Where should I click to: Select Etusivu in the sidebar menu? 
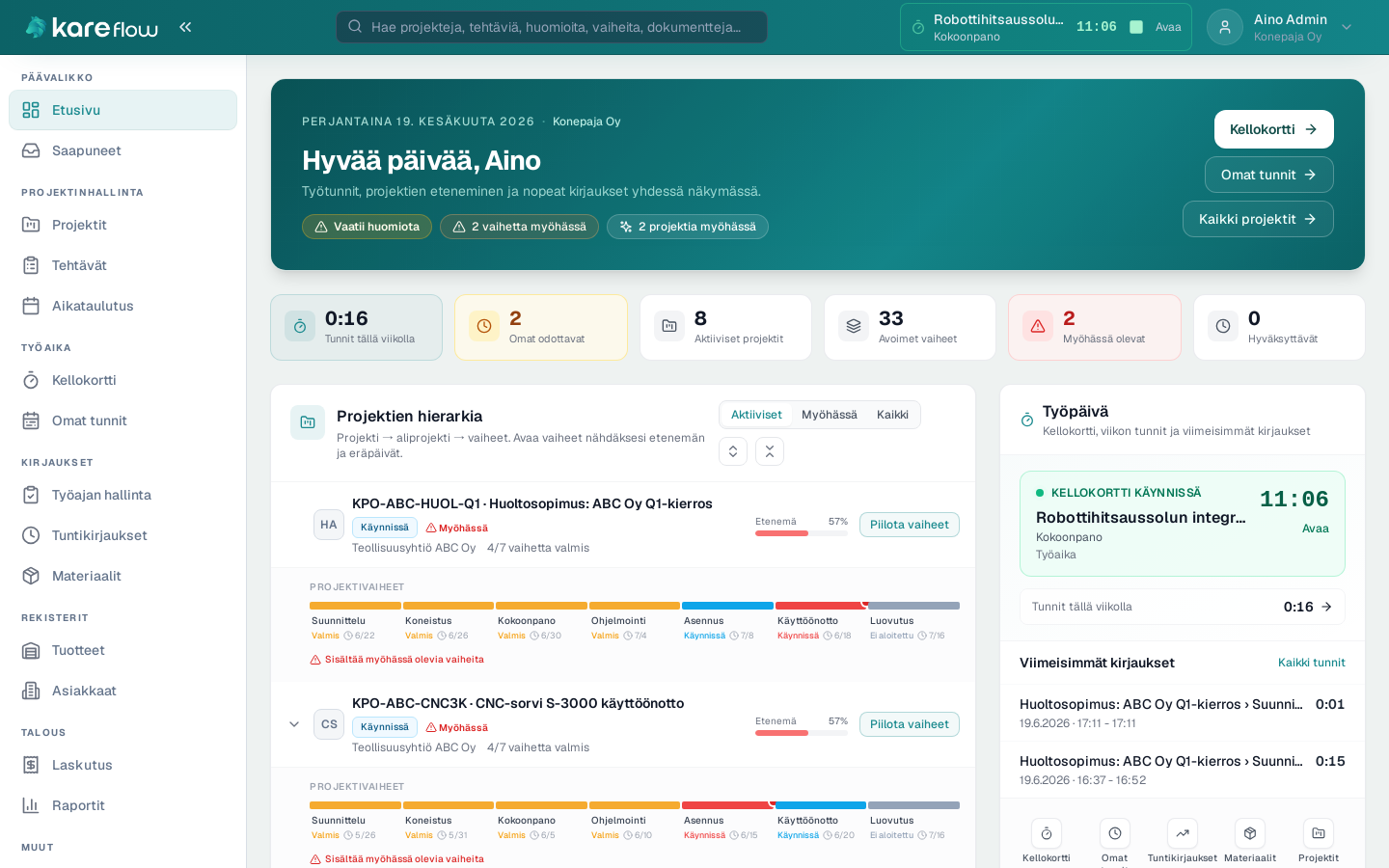coord(123,110)
